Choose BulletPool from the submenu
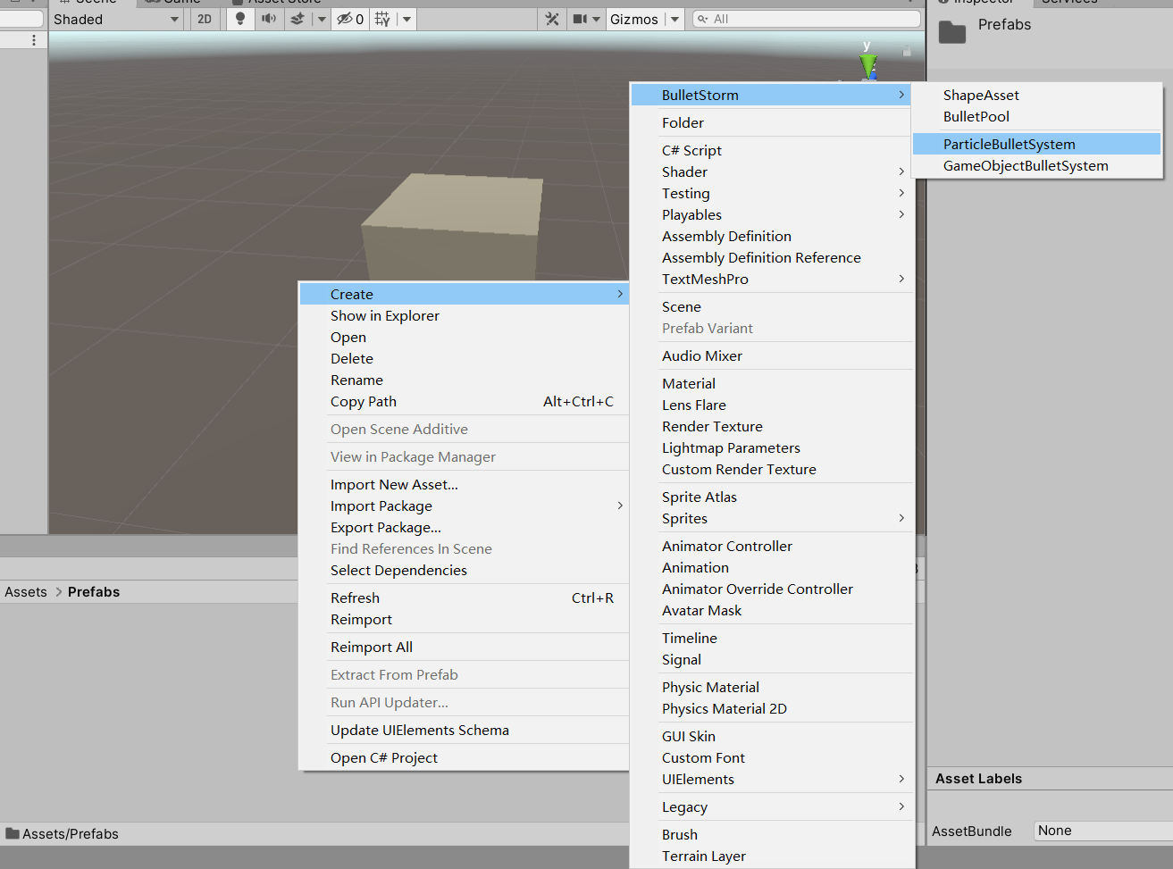 (1037, 116)
